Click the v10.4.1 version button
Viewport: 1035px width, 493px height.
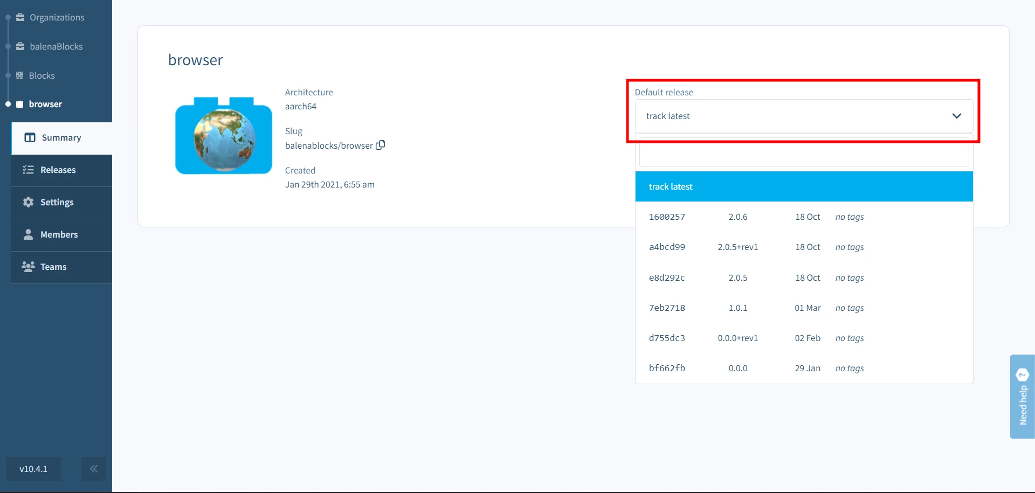click(33, 469)
